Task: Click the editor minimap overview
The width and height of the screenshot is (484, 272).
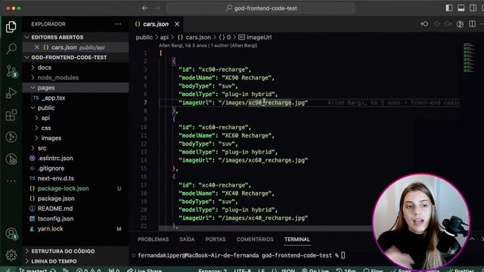Action: point(469,58)
